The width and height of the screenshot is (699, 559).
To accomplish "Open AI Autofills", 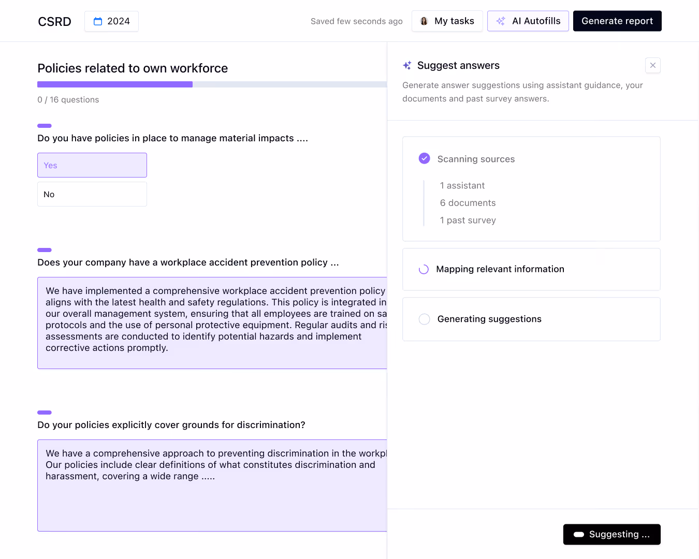I will [528, 21].
